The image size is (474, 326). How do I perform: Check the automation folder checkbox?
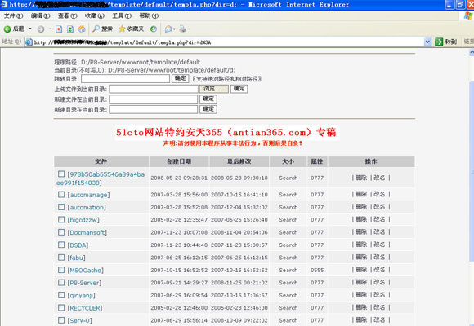pos(61,207)
